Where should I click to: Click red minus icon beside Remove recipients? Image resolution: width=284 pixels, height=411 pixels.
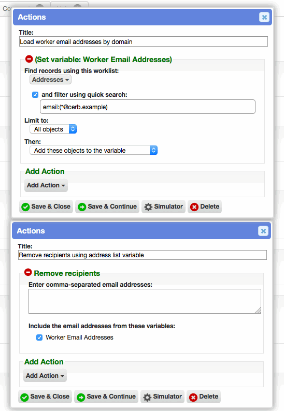click(28, 273)
